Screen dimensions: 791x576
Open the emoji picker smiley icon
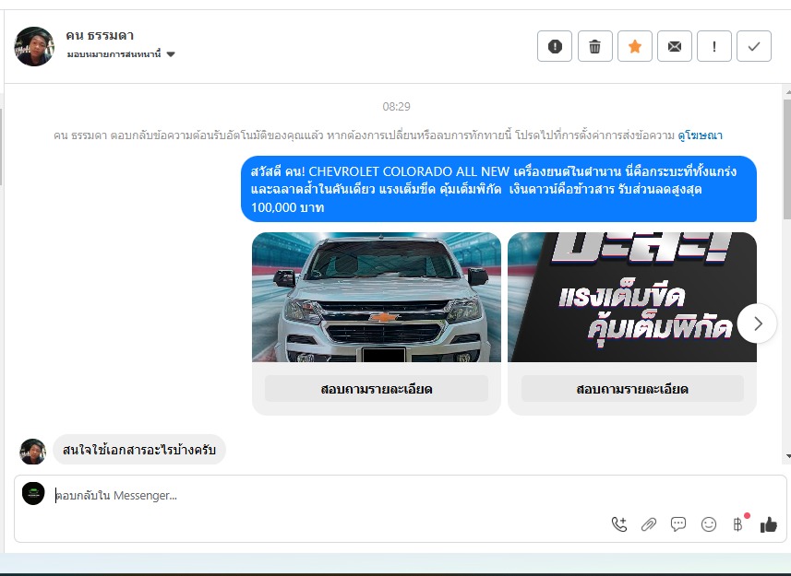(708, 524)
